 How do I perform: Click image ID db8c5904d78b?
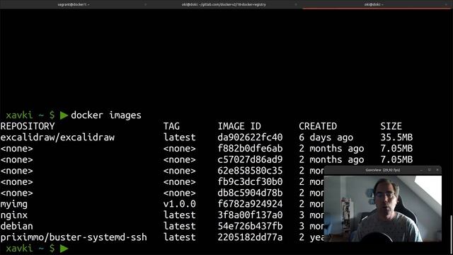[250, 193]
